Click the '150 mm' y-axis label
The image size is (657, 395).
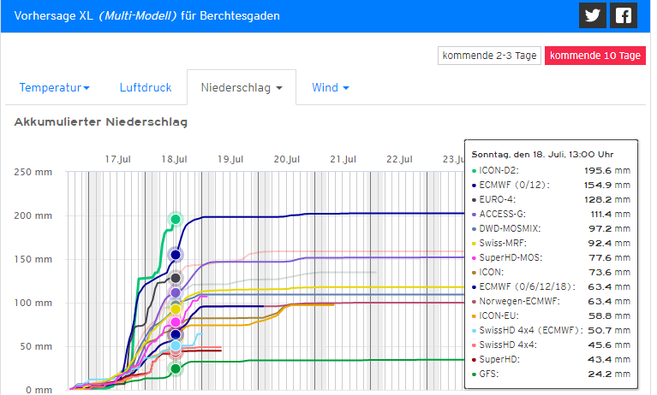pos(33,259)
